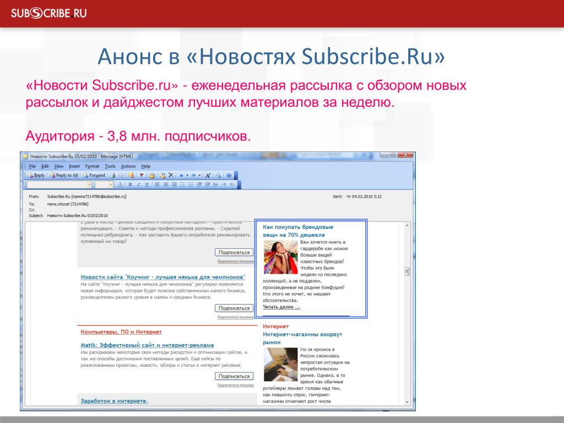Click Подписаться under the Коучинг newsletter
The width and height of the screenshot is (564, 423).
tap(234, 308)
